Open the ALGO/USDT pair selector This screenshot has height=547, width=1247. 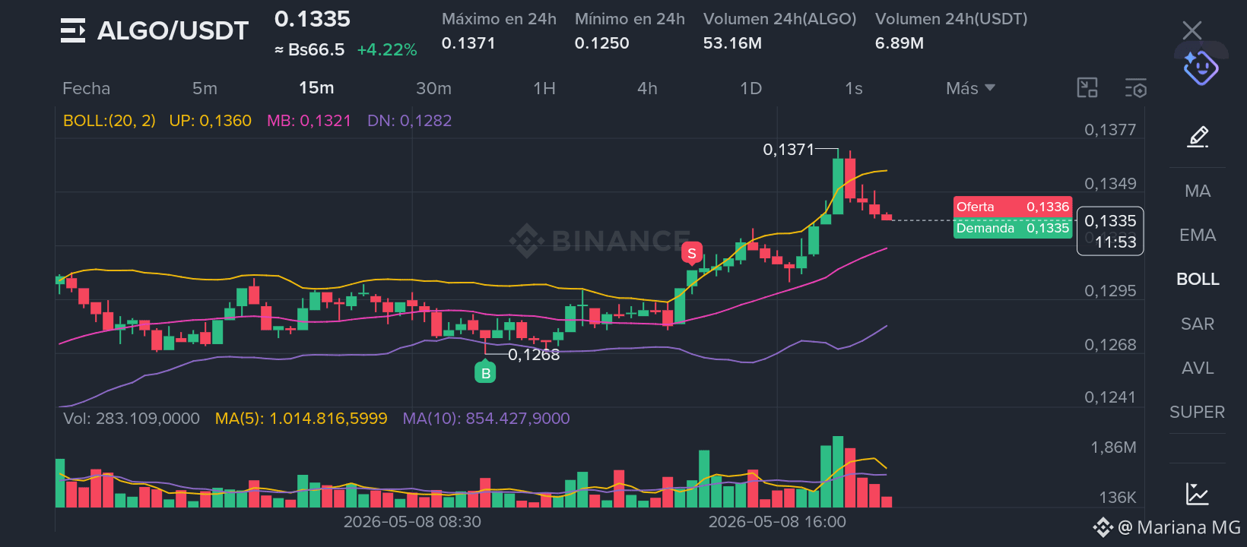[173, 31]
